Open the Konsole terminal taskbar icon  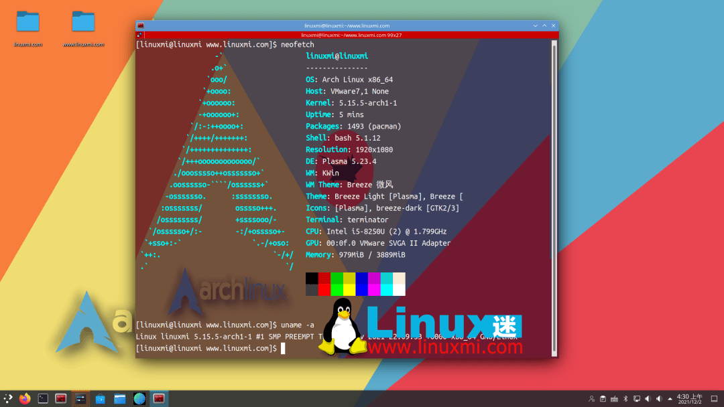[43, 399]
